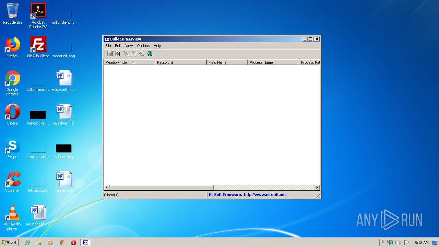Click the Save Selected Items toolbar icon
Viewport: 439px width, 247px height.
[110, 54]
